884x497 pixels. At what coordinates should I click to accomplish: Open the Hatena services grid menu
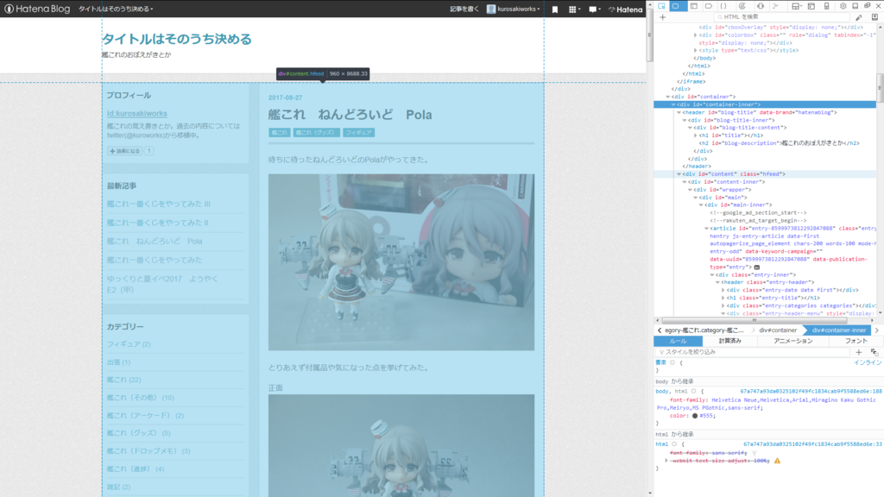coord(574,9)
